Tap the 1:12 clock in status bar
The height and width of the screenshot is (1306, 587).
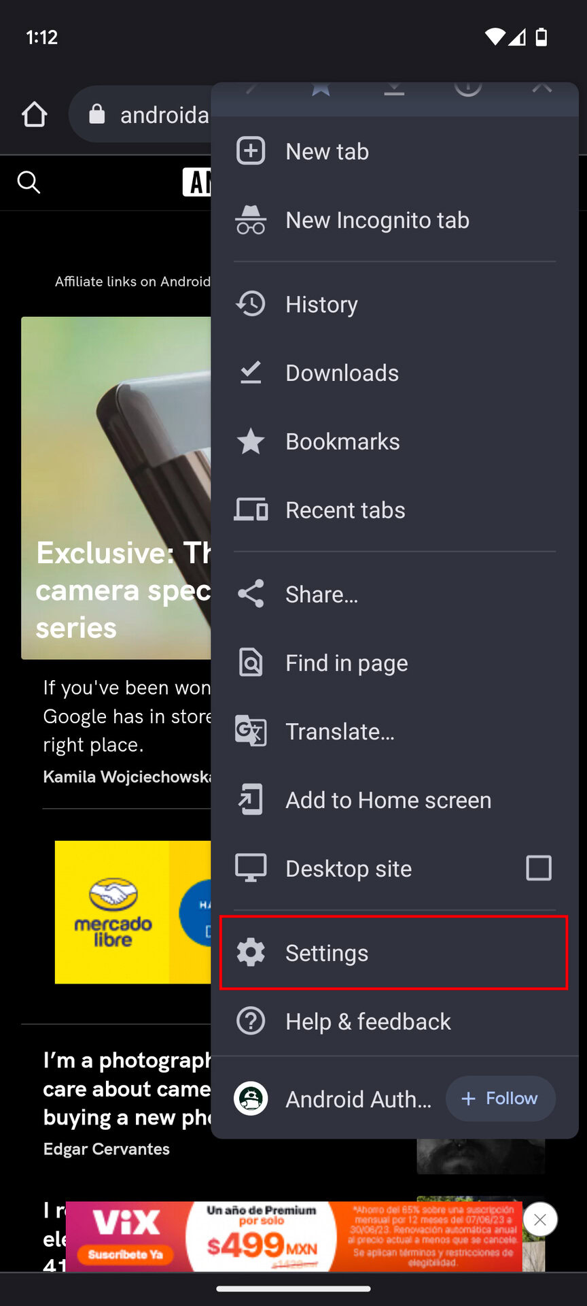42,37
